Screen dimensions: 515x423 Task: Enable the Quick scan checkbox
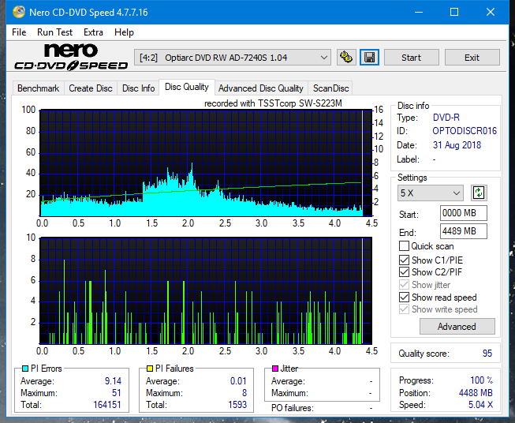tap(404, 246)
